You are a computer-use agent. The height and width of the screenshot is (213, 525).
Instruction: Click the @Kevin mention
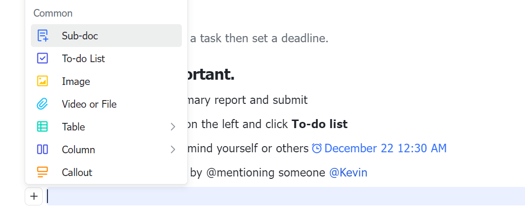[348, 172]
